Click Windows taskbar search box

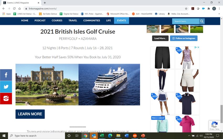36,136
